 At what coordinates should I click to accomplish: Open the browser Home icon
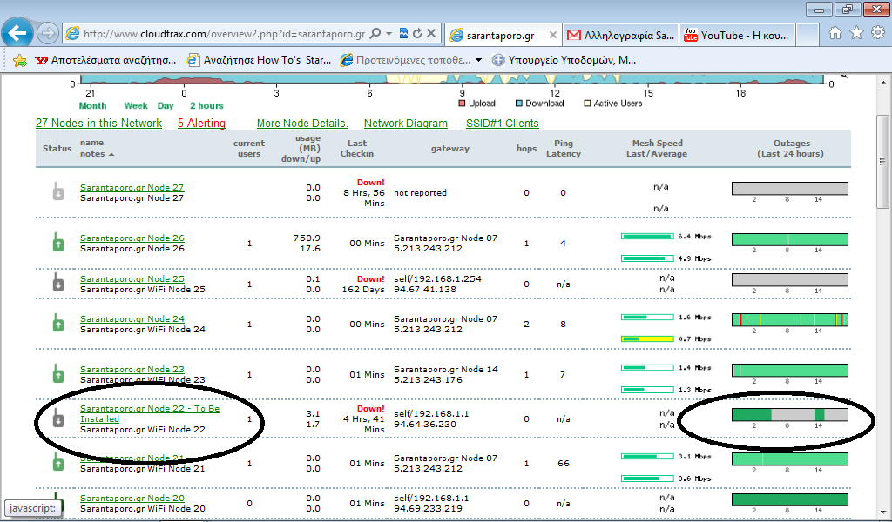835,33
